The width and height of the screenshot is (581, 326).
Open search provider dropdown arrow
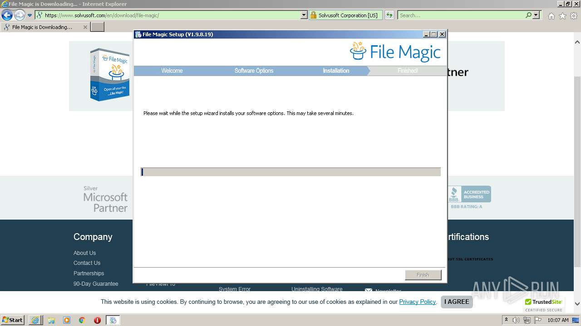pyautogui.click(x=536, y=15)
